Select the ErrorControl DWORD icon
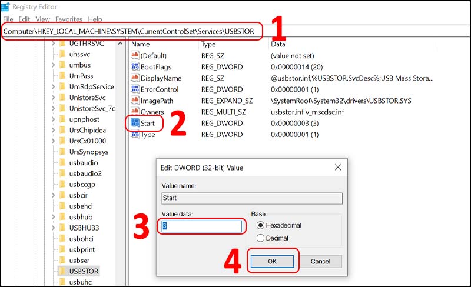This screenshot has height=287, width=471. point(135,89)
